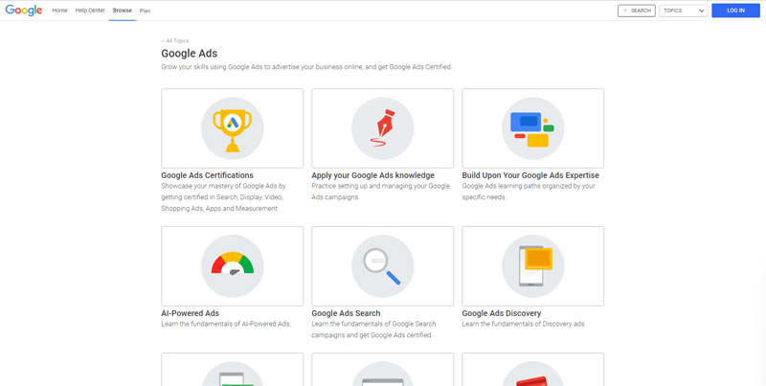Click the red pen nib icon
The width and height of the screenshot is (766, 386).
click(382, 127)
